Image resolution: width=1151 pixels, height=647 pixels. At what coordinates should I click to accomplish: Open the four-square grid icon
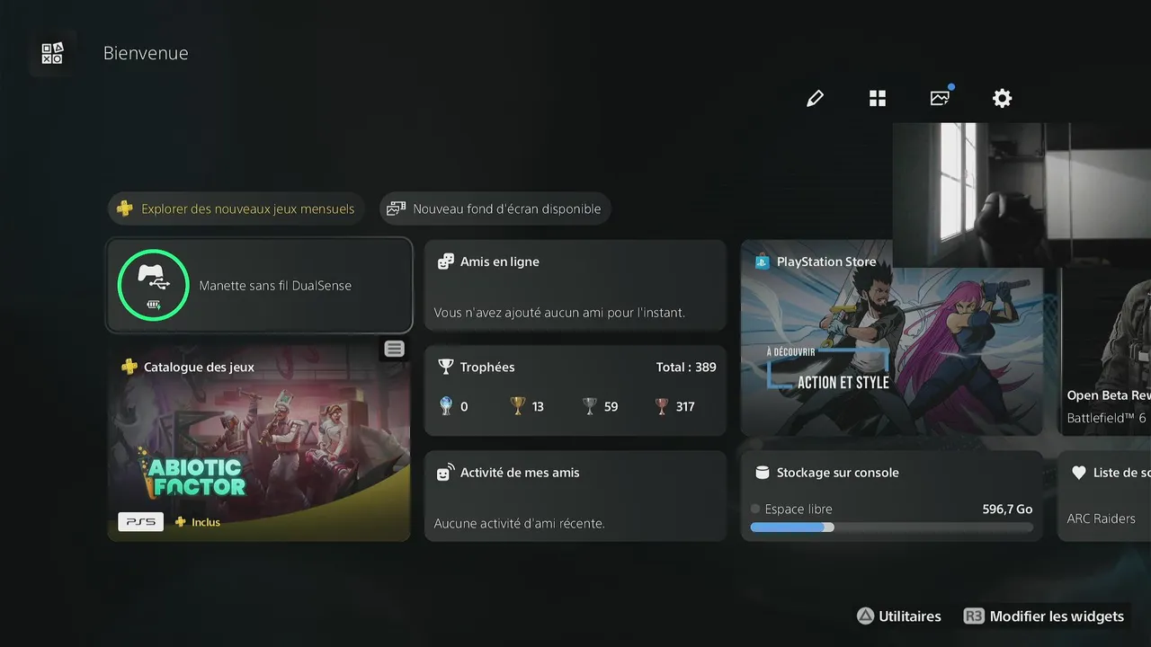[x=878, y=98]
